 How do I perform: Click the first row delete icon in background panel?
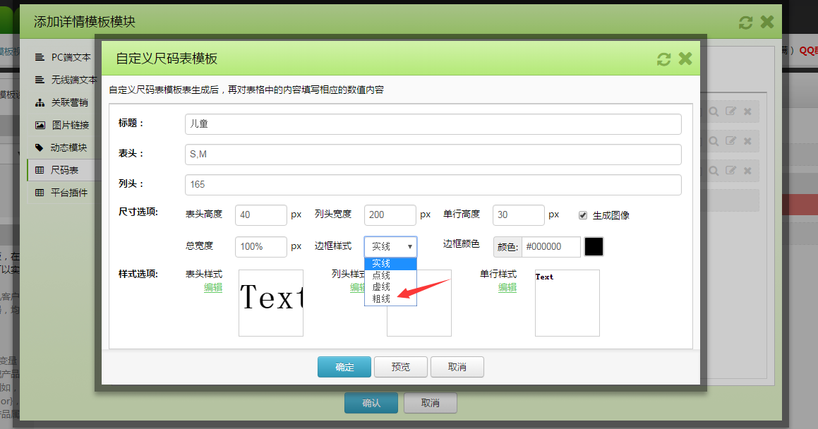[747, 111]
